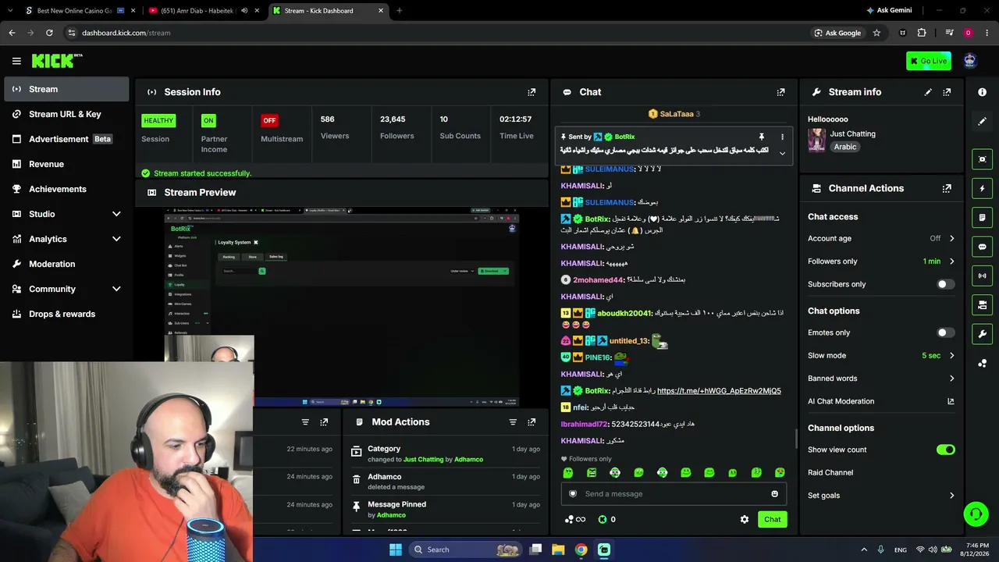
Task: Click the note icon in right rail
Action: click(x=982, y=217)
